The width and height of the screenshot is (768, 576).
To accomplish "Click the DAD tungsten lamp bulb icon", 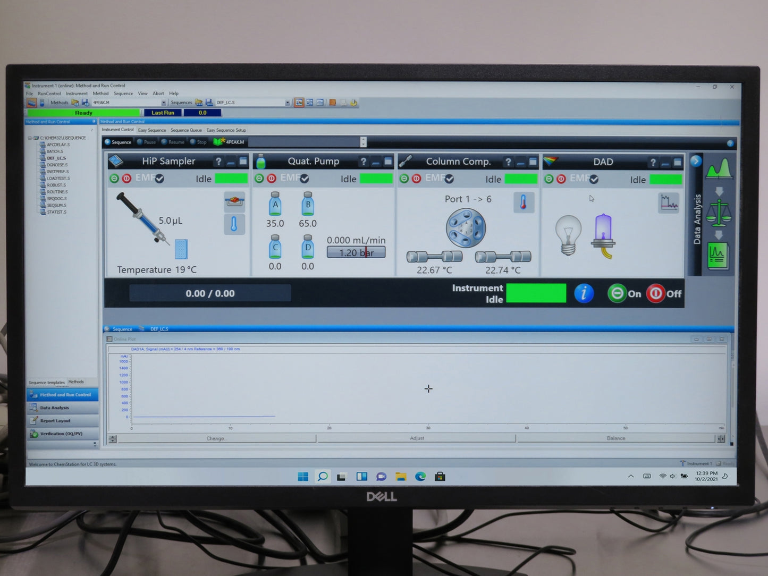I will pos(568,235).
